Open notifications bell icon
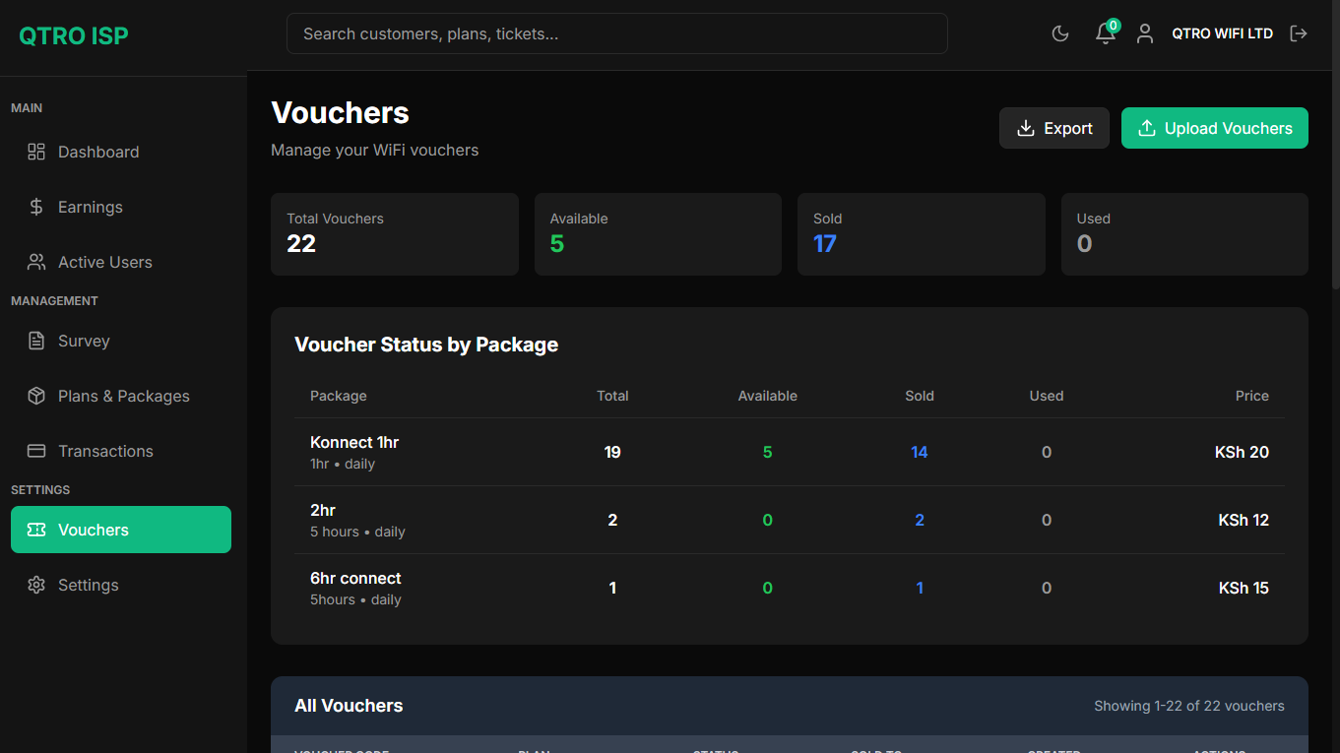Viewport: 1340px width, 753px height. pos(1105,33)
